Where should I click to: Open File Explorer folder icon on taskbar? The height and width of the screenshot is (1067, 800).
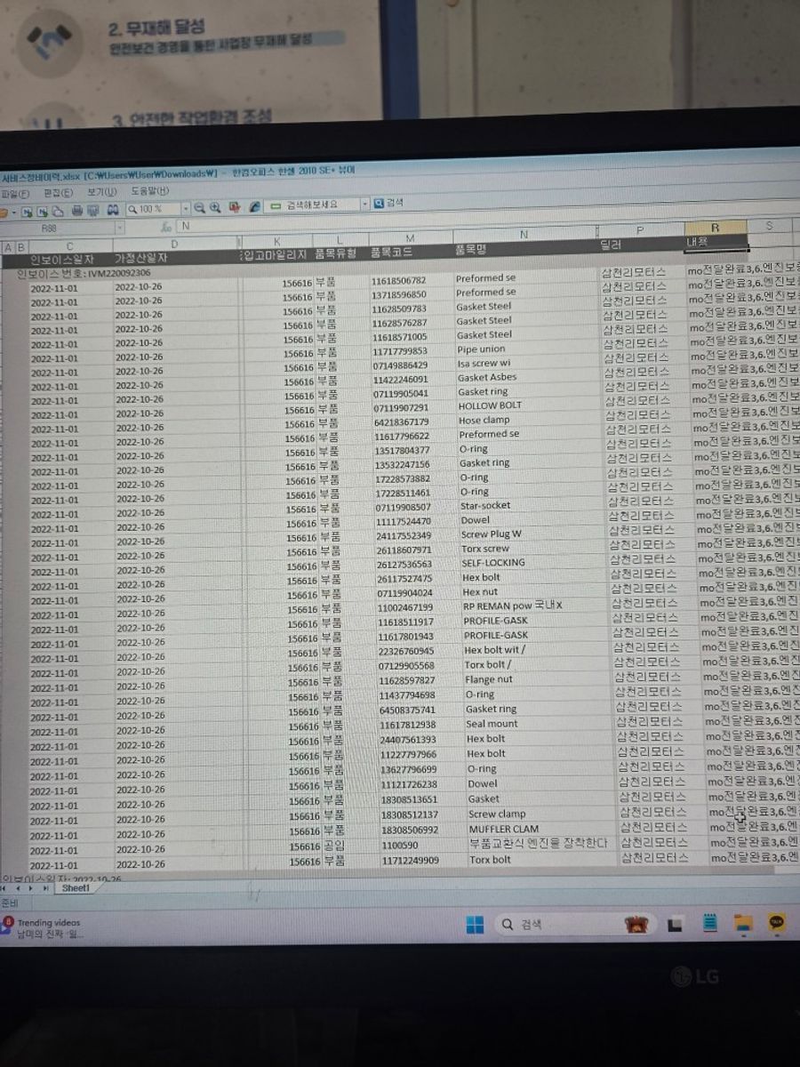(x=742, y=924)
